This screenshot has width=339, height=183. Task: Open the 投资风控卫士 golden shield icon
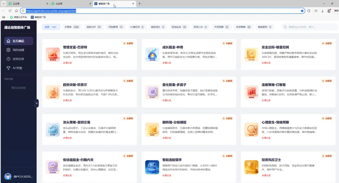click(x=251, y=167)
